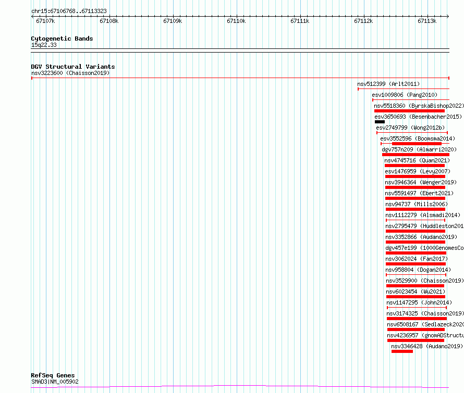
Task: Click the 67112k ruler mark
Action: click(363, 21)
